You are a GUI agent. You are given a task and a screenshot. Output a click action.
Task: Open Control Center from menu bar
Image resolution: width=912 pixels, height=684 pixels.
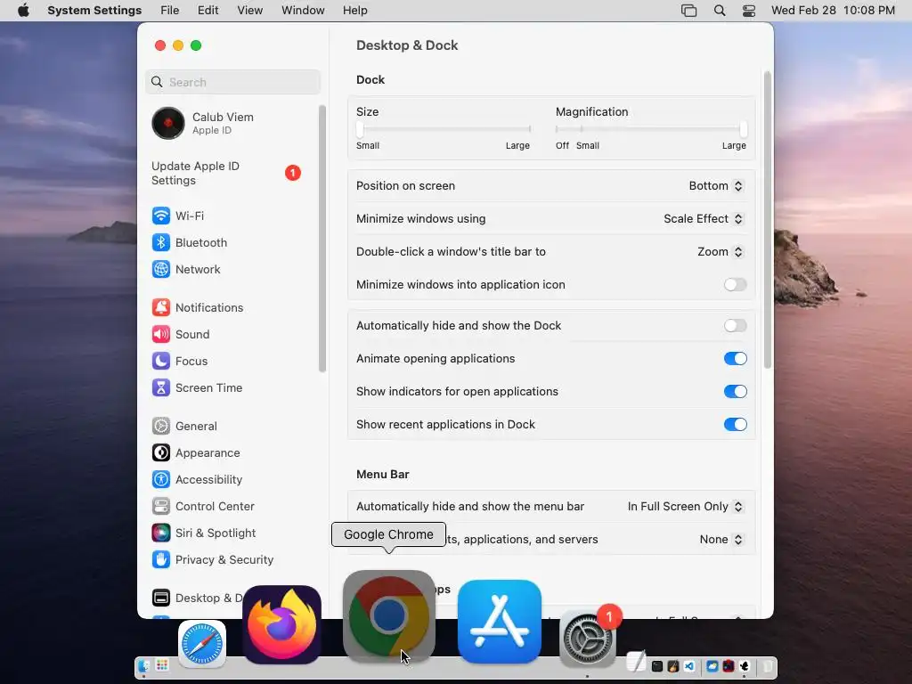(749, 11)
